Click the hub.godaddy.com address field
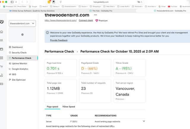190x129 pixels. point(101,2)
